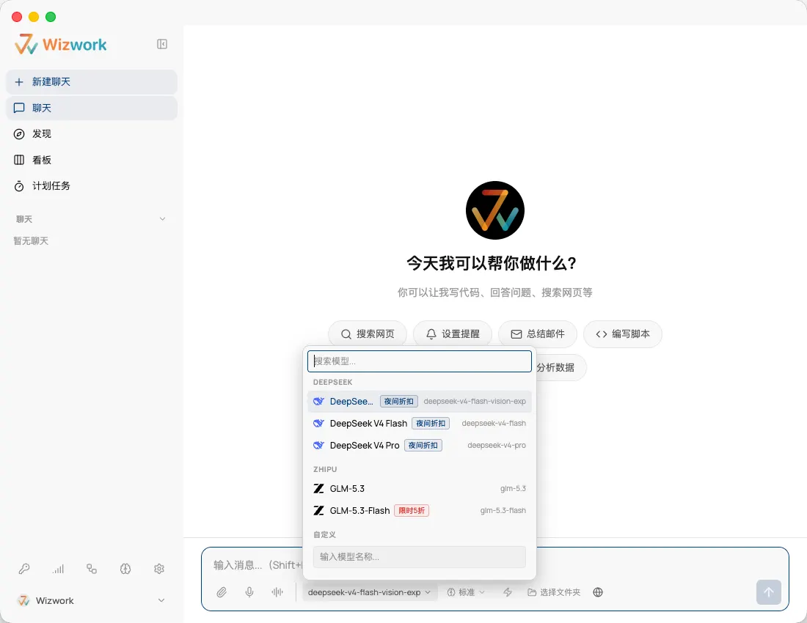Click the message input 输入消息 box
807x623 pixels.
pos(258,565)
